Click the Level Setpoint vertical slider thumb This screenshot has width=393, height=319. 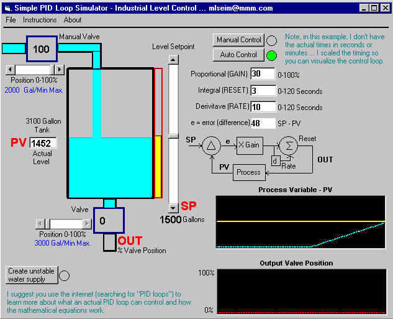coord(174,135)
